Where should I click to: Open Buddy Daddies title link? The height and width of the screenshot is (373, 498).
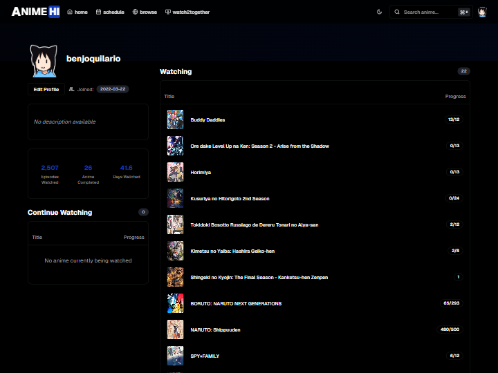pos(207,120)
